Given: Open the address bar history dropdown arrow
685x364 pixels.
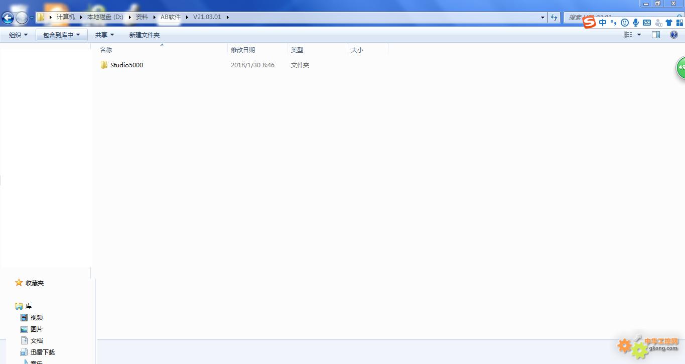Looking at the screenshot, I should coord(542,18).
